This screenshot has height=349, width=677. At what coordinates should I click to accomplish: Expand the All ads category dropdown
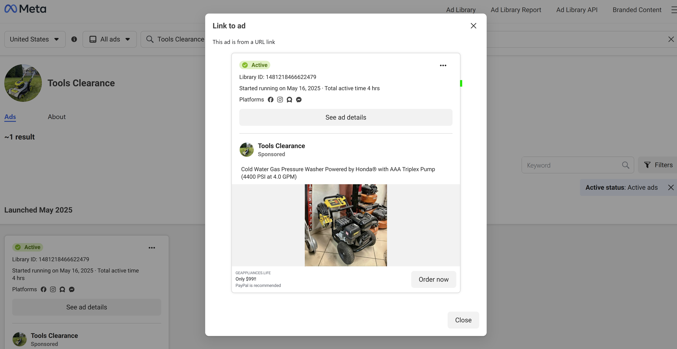pyautogui.click(x=109, y=39)
